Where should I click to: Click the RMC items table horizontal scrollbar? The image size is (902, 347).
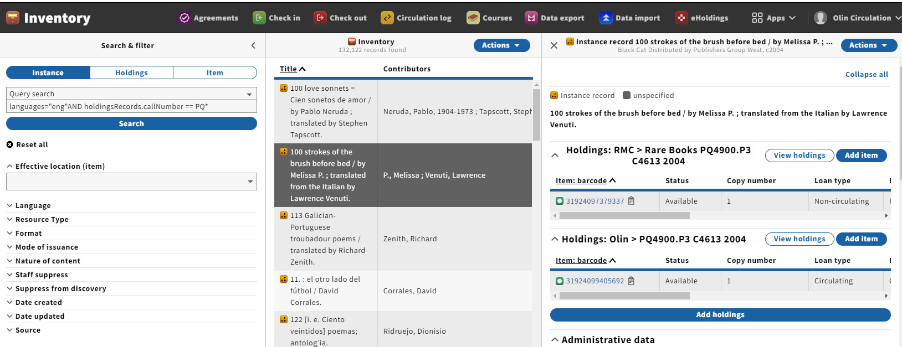pos(624,216)
